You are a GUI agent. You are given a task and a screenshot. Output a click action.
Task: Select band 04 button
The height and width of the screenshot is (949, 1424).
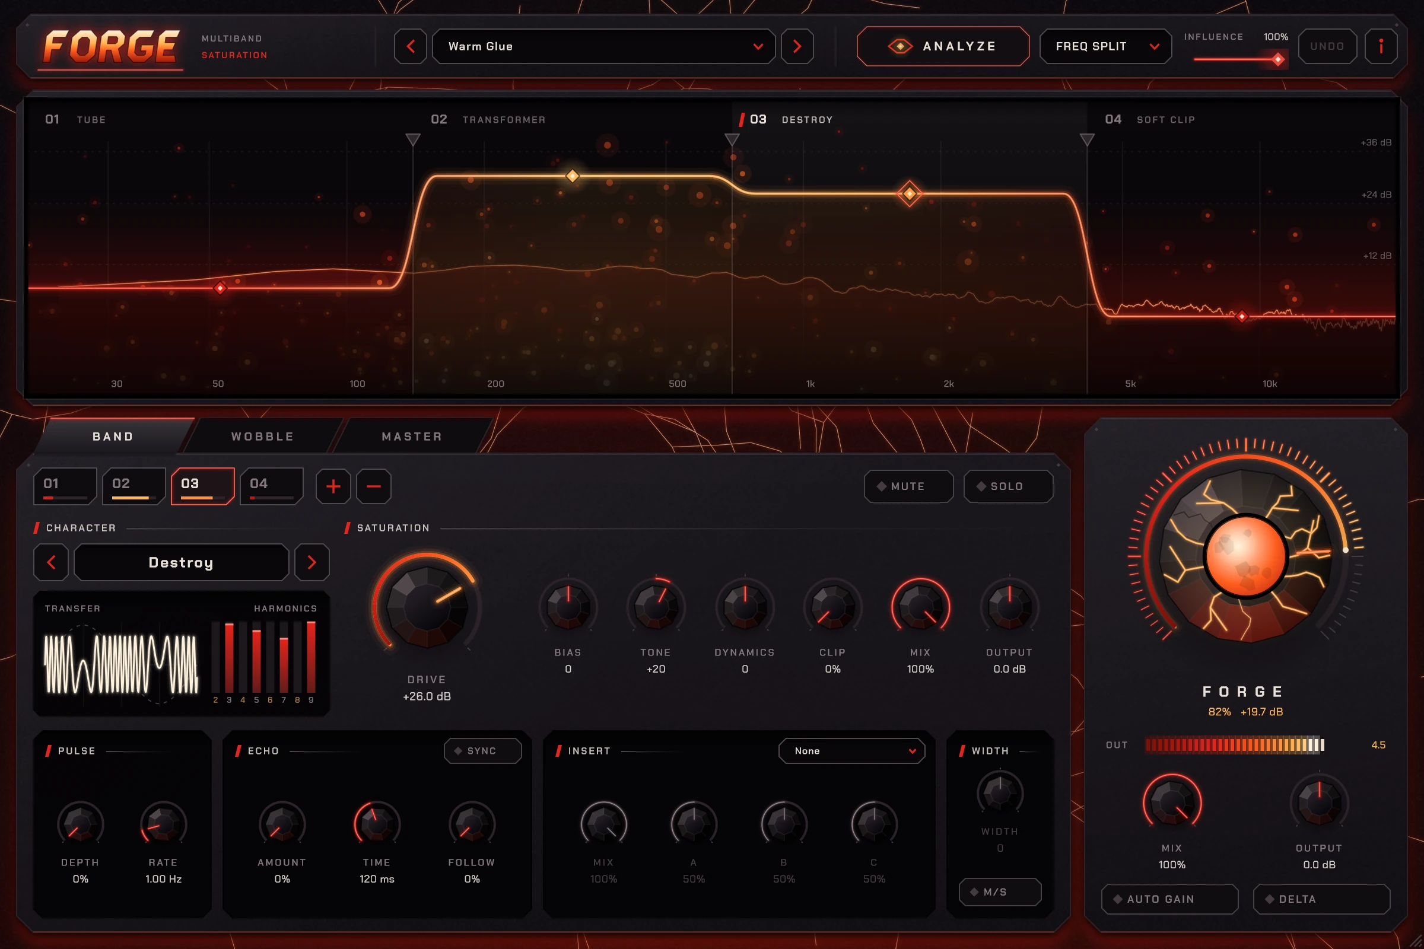coord(271,486)
